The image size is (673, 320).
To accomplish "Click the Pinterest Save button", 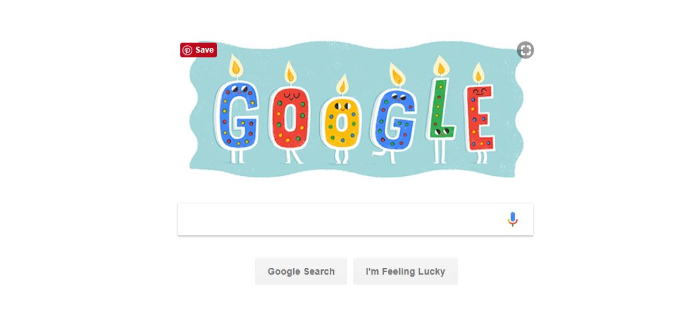I will pos(198,50).
